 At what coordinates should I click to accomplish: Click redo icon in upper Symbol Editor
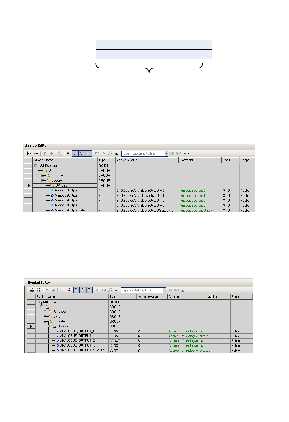[x=103, y=153]
